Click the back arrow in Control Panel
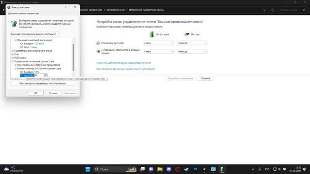This screenshot has height=174, width=310. point(4,10)
